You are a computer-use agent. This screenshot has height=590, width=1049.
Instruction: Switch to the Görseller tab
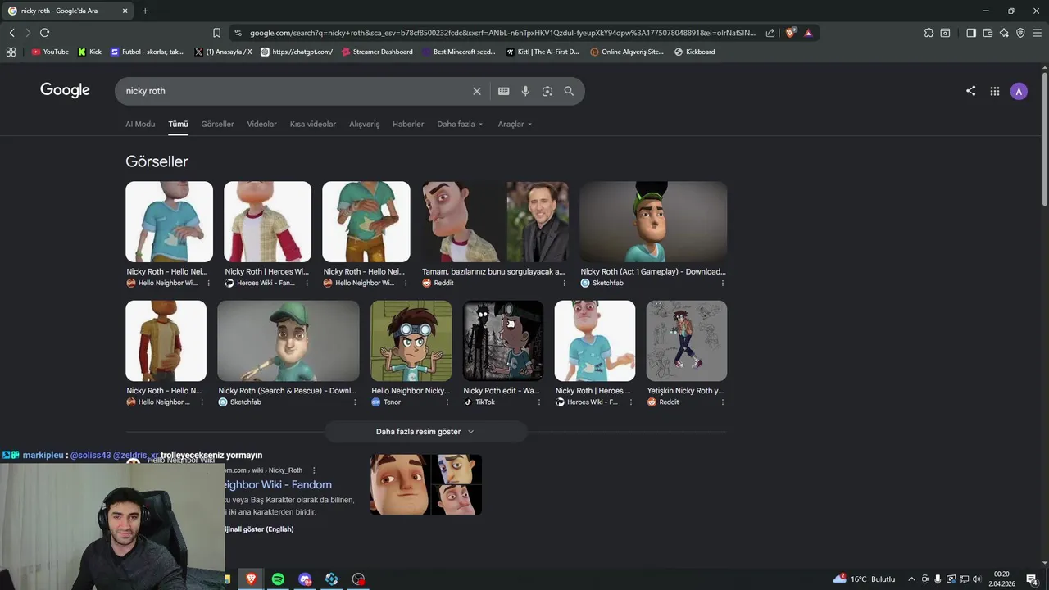(217, 125)
